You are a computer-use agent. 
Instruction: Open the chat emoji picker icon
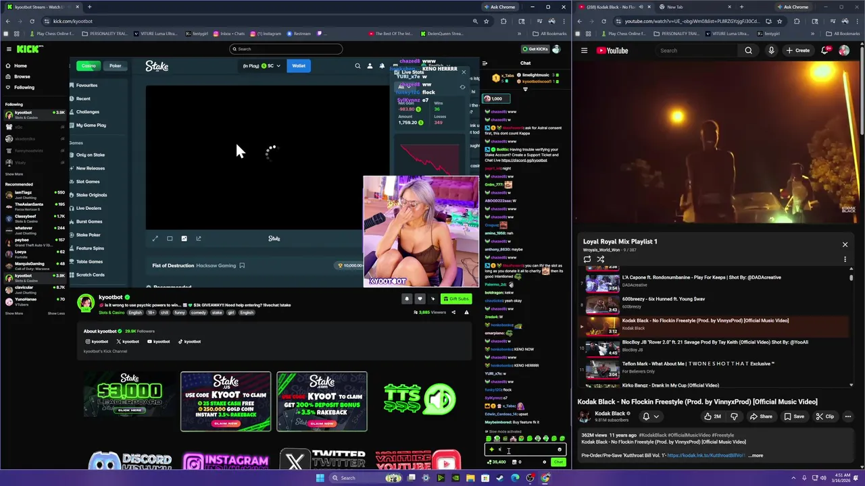click(x=560, y=450)
